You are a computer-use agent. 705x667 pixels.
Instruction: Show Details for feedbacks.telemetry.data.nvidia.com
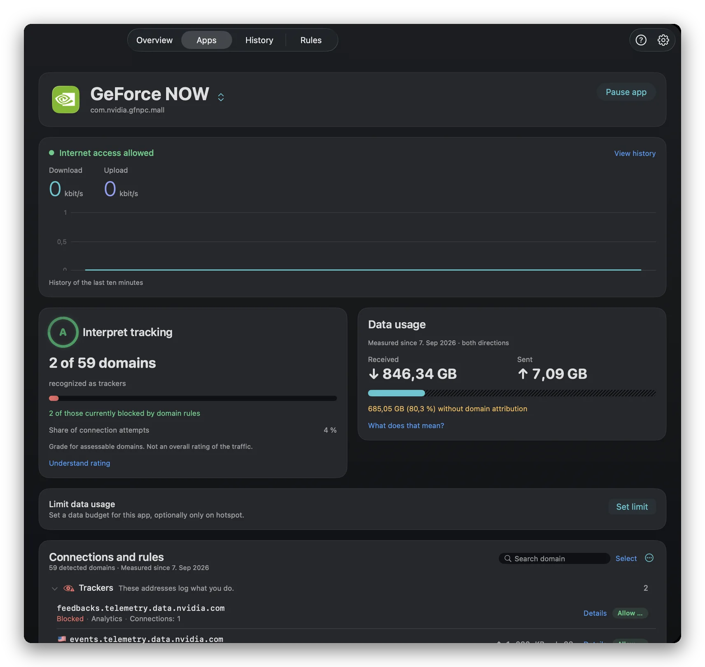click(x=595, y=613)
